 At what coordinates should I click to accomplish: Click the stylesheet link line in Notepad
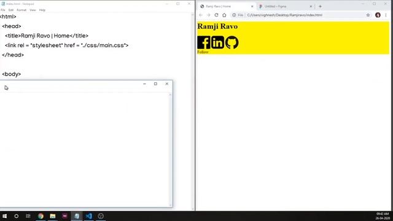[x=67, y=45]
